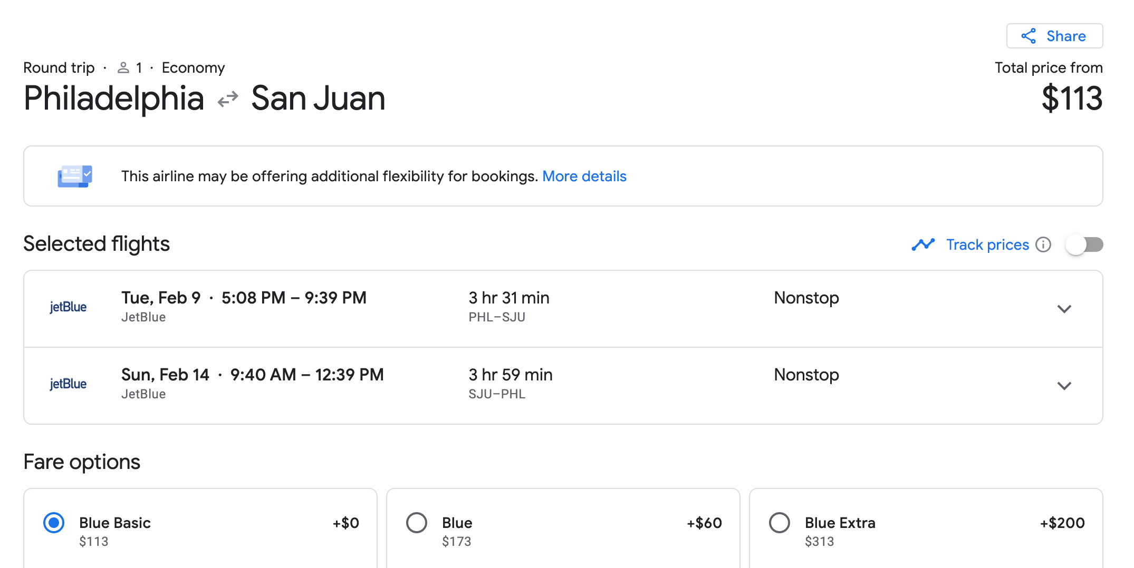The width and height of the screenshot is (1134, 568).
Task: Click the flexible booking ticket icon
Action: (75, 176)
